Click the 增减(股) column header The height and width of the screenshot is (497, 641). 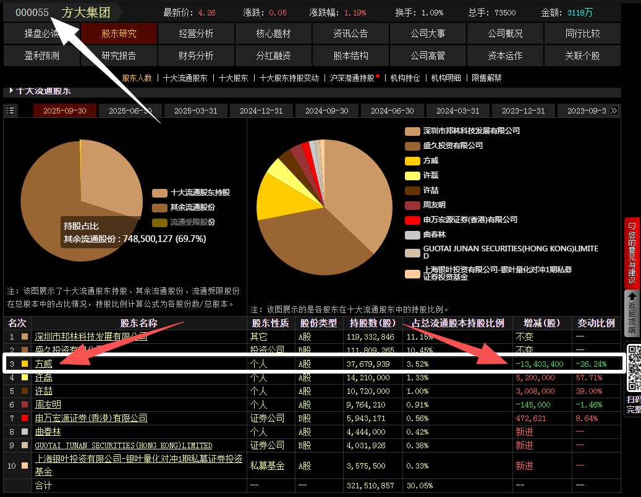(541, 323)
